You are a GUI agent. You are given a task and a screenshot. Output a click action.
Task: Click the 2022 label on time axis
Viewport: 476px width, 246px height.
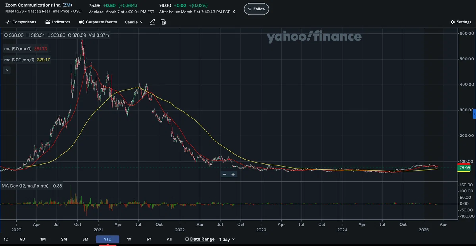(180, 230)
